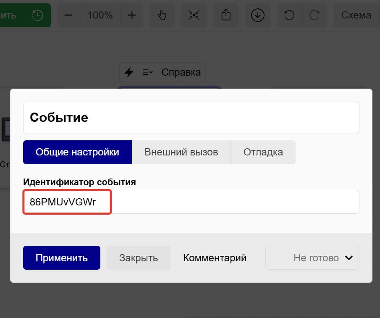Screen dimensions: 380x318
Task: Switch to the Внешний вызов tab
Action: click(x=181, y=152)
